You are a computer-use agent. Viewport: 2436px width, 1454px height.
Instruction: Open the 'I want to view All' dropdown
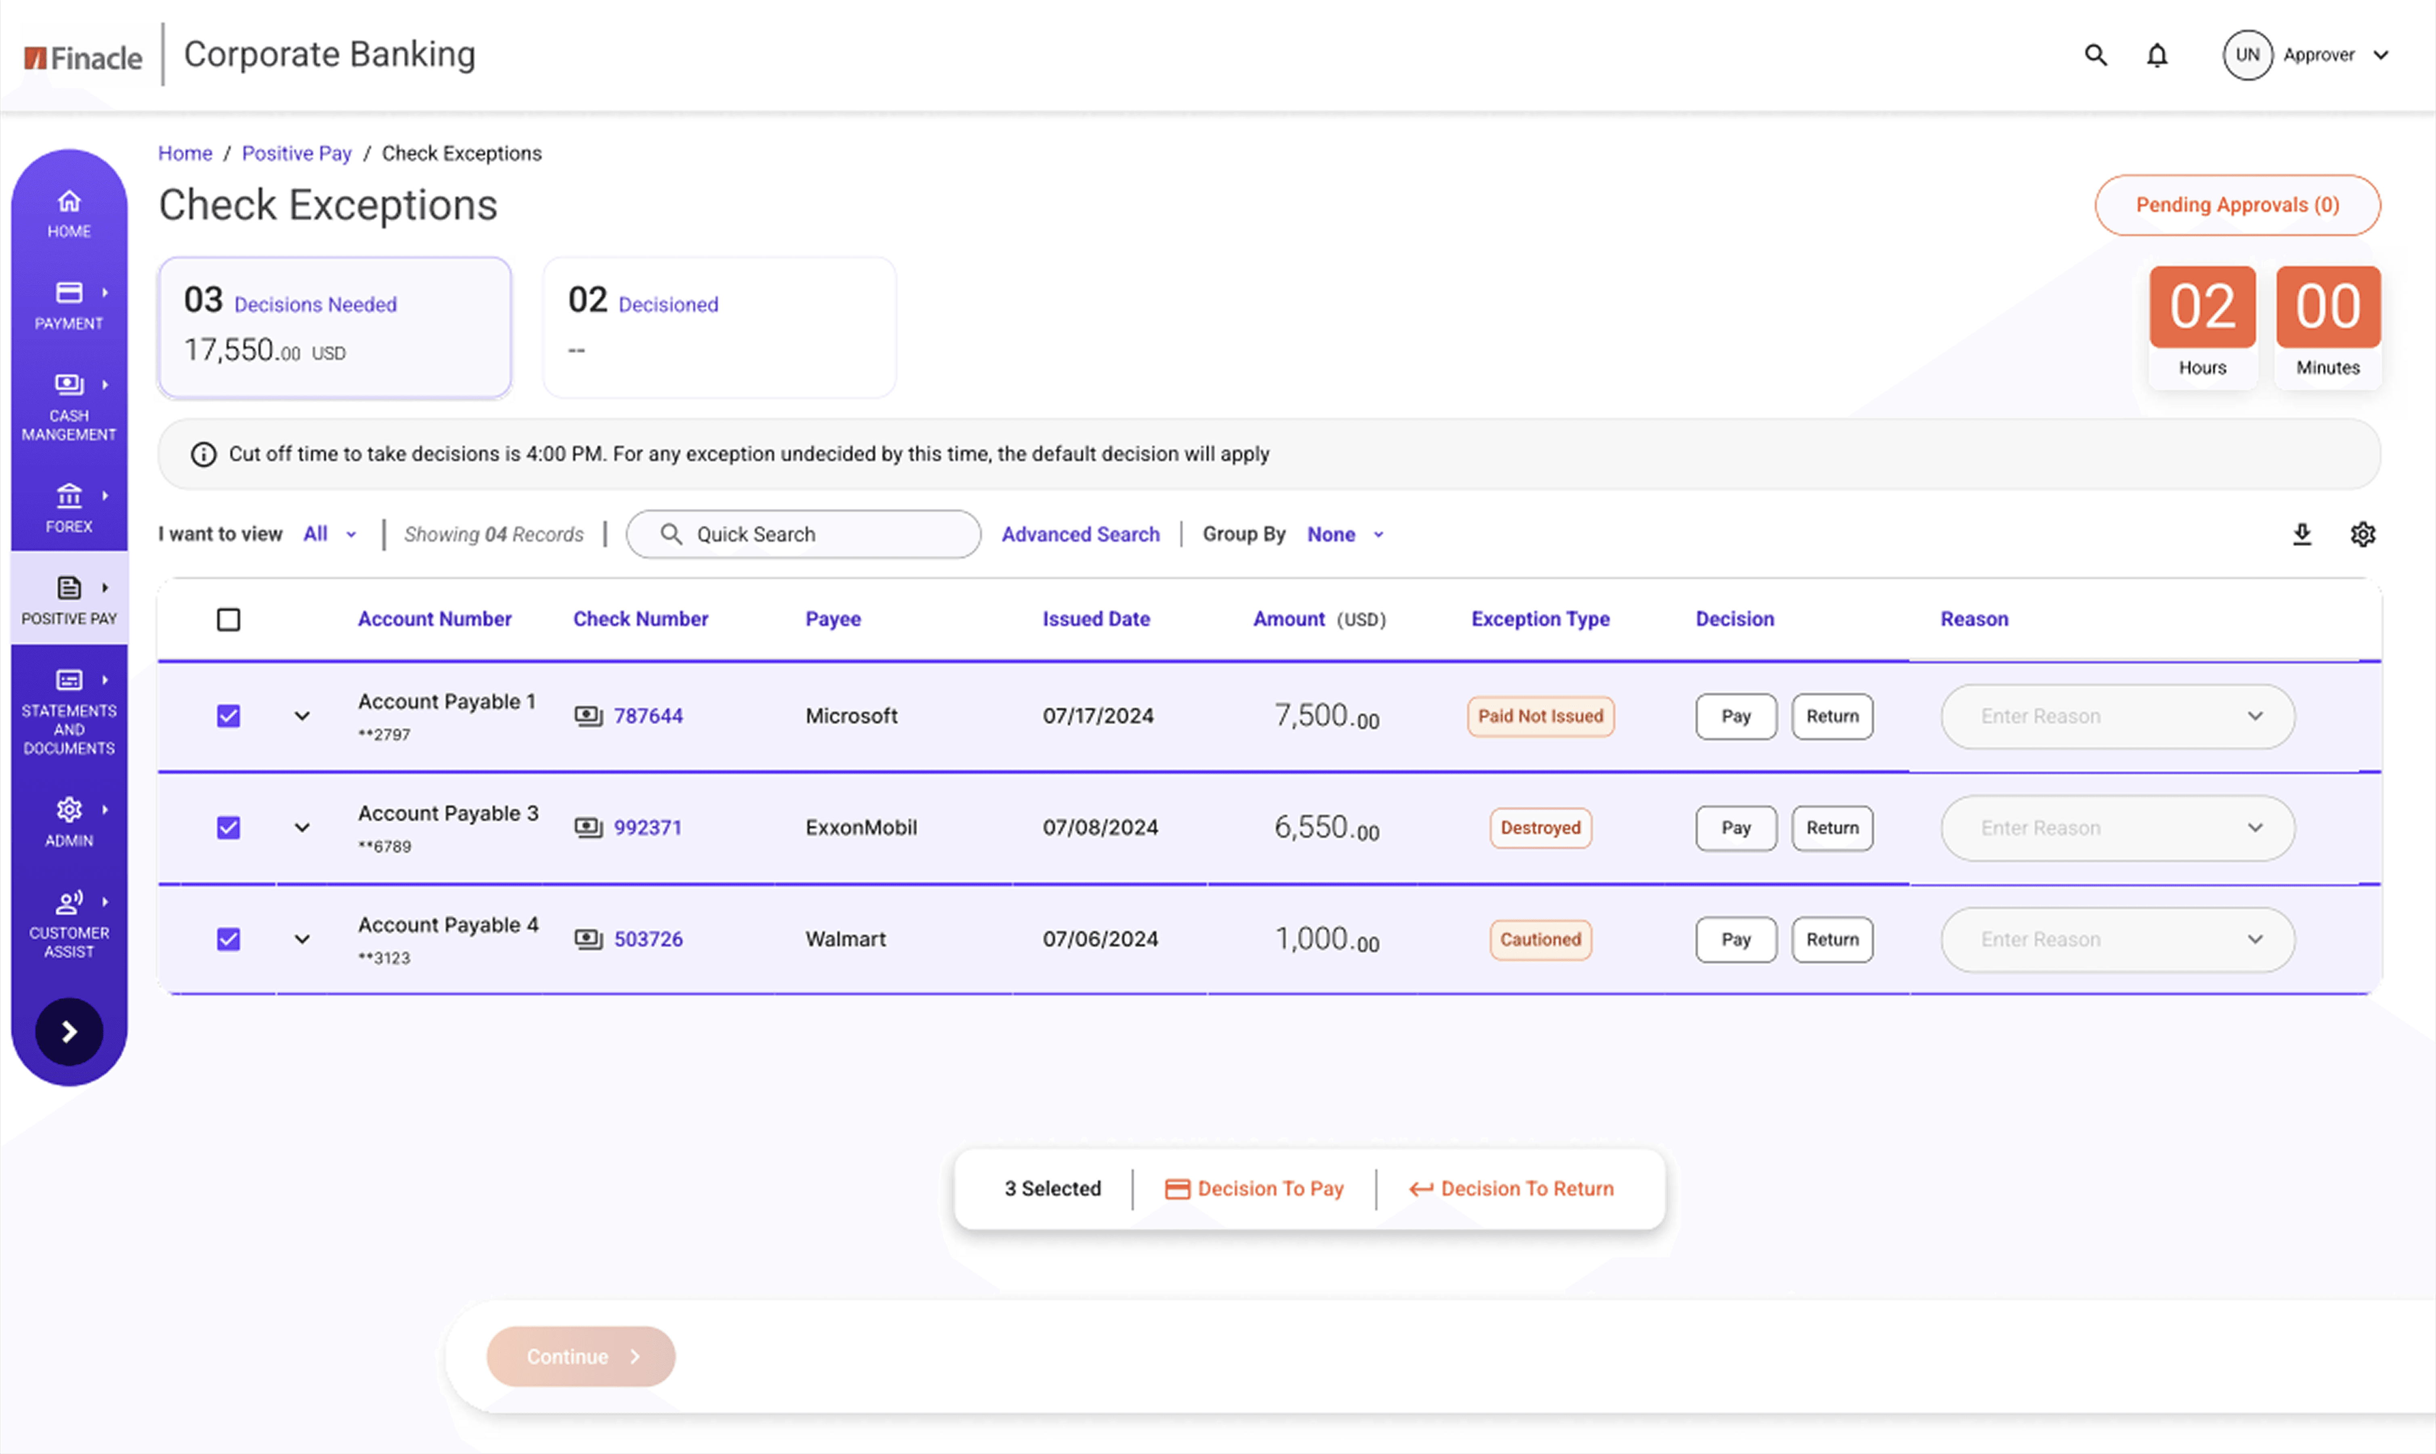330,534
